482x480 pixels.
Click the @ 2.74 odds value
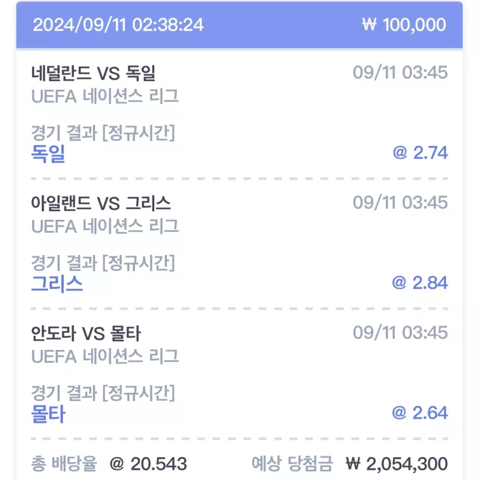[x=420, y=153]
